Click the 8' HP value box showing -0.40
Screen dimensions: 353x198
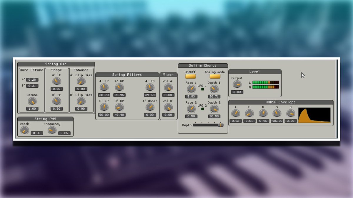pyautogui.click(x=119, y=115)
